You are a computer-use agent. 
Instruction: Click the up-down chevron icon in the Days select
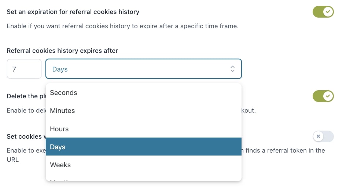click(232, 69)
